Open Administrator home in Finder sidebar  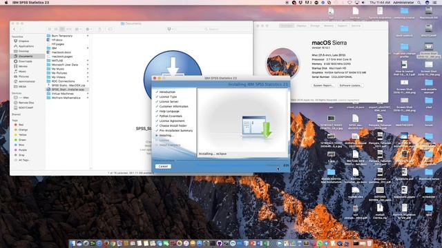point(27,81)
